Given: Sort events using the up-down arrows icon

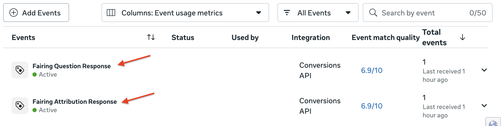Looking at the screenshot, I should tap(151, 37).
